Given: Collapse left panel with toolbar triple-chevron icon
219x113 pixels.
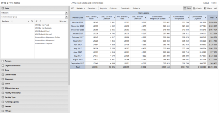Looking at the screenshot, I should [72, 9].
